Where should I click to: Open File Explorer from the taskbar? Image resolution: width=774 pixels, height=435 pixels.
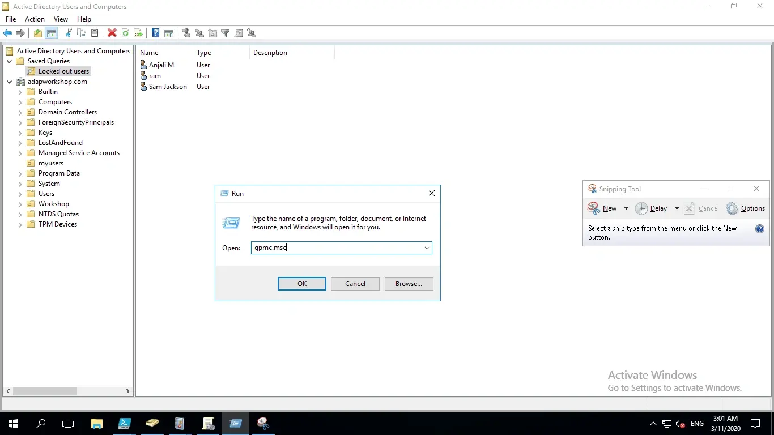97,423
